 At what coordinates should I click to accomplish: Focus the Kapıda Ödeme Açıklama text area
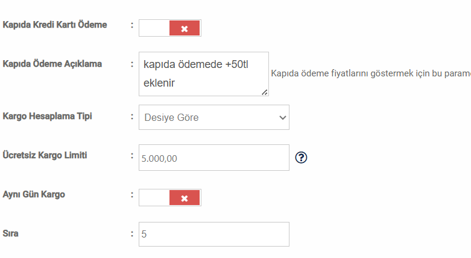(x=204, y=74)
